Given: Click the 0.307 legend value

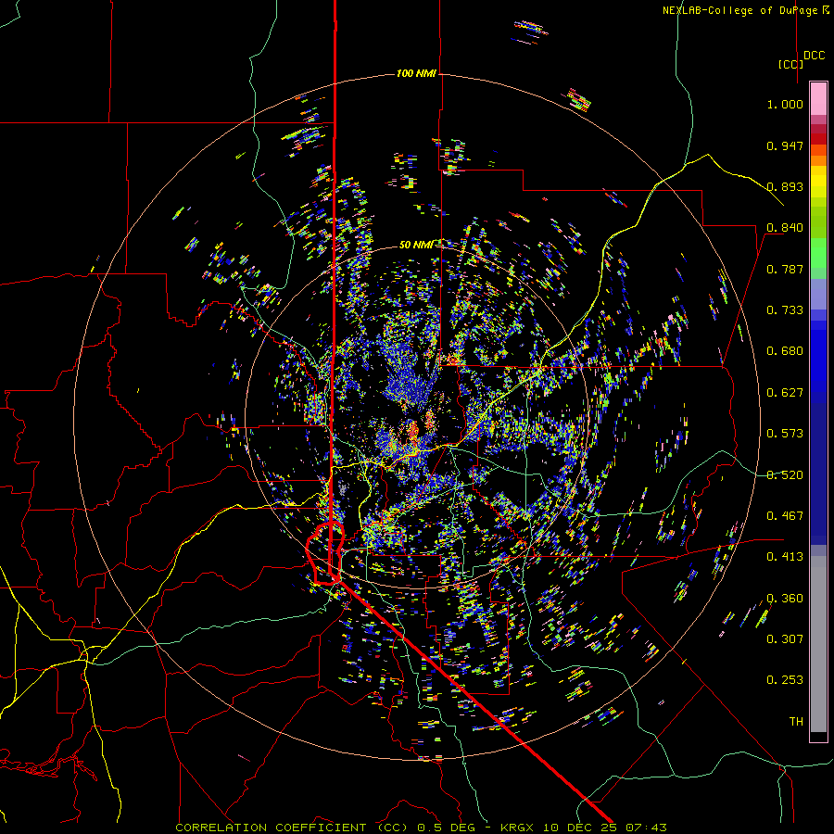Looking at the screenshot, I should click(x=785, y=639).
